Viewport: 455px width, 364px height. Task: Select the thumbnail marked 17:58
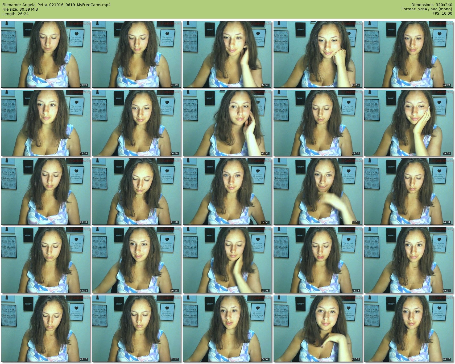tap(227, 260)
